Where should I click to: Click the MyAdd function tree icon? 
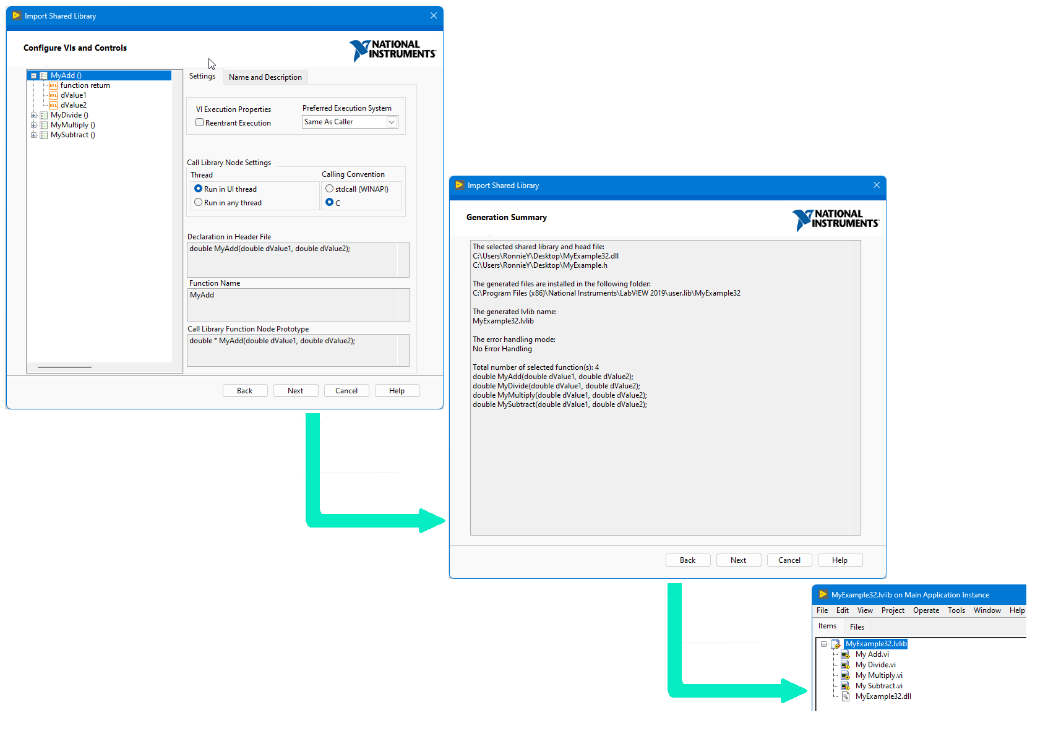pyautogui.click(x=44, y=75)
